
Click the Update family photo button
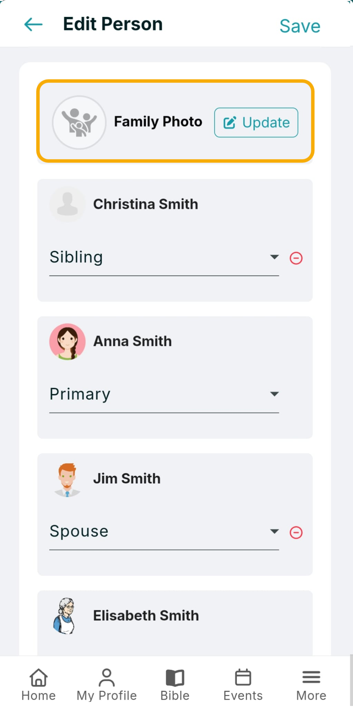256,123
